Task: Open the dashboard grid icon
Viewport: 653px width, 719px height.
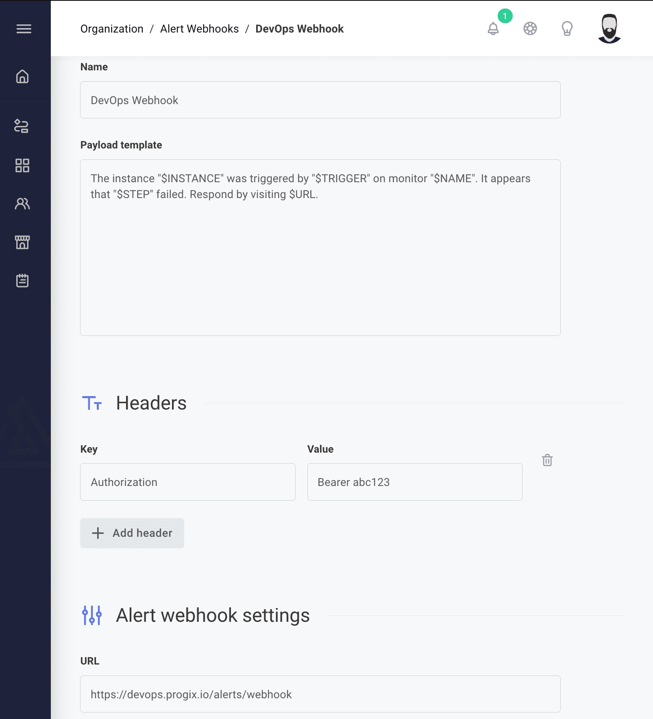Action: (x=22, y=165)
